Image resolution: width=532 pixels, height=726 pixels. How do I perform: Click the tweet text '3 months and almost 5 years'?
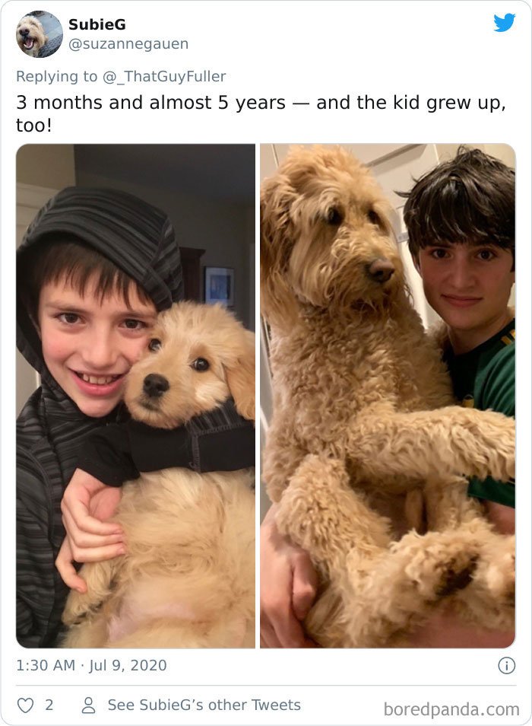click(150, 103)
